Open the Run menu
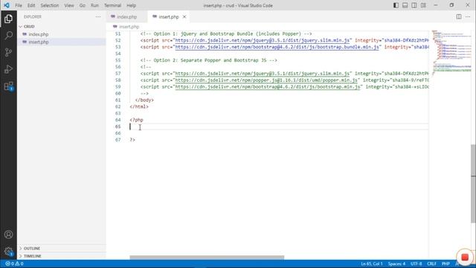This screenshot has width=476, height=268. tap(94, 5)
